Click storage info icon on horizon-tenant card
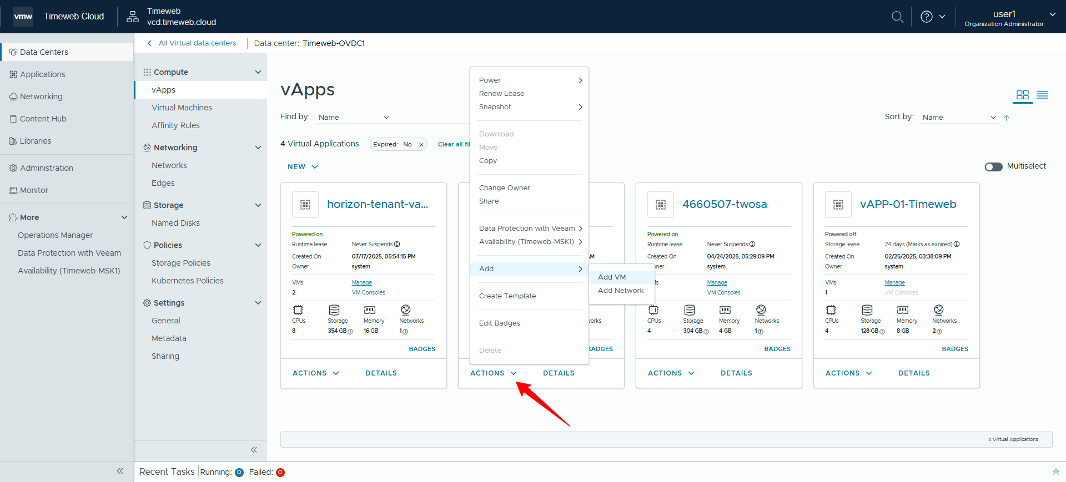Screen dimensions: 1066x482 (x=350, y=332)
